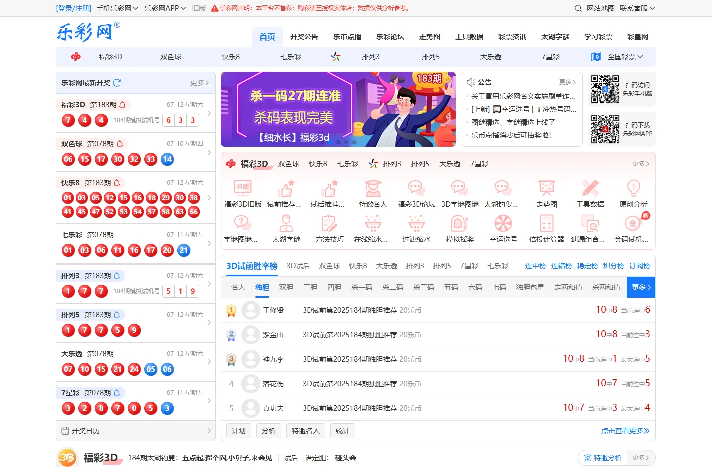Image resolution: width=712 pixels, height=467 pixels.
Task: Open 干修贤 recommendation row
Action: pos(438,310)
